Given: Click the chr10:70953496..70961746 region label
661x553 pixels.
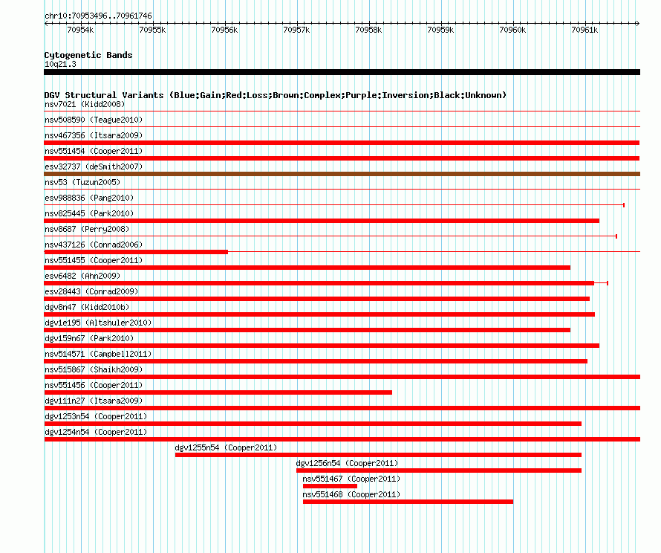Looking at the screenshot, I should pyautogui.click(x=98, y=16).
